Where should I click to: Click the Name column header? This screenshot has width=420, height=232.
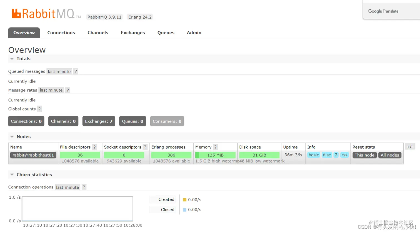16,147
